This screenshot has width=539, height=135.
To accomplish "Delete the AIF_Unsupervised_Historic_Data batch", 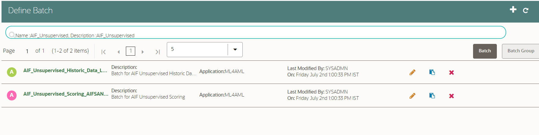I will (451, 72).
